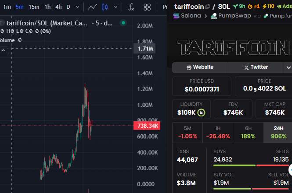Open the token Twitter button

click(x=256, y=67)
